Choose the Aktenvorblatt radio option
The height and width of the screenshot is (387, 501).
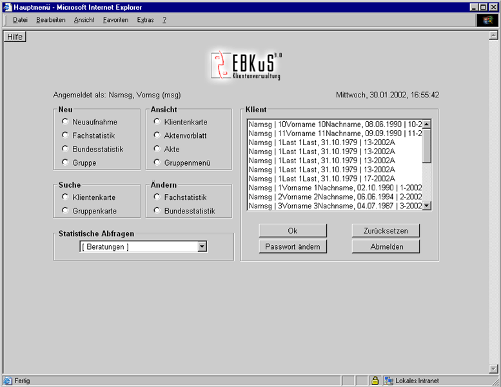click(157, 135)
